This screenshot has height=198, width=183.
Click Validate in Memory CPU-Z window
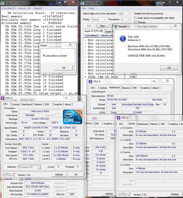[109, 194]
